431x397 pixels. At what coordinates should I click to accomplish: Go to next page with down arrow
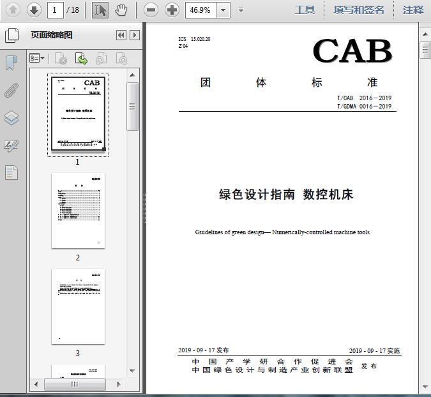(34, 10)
